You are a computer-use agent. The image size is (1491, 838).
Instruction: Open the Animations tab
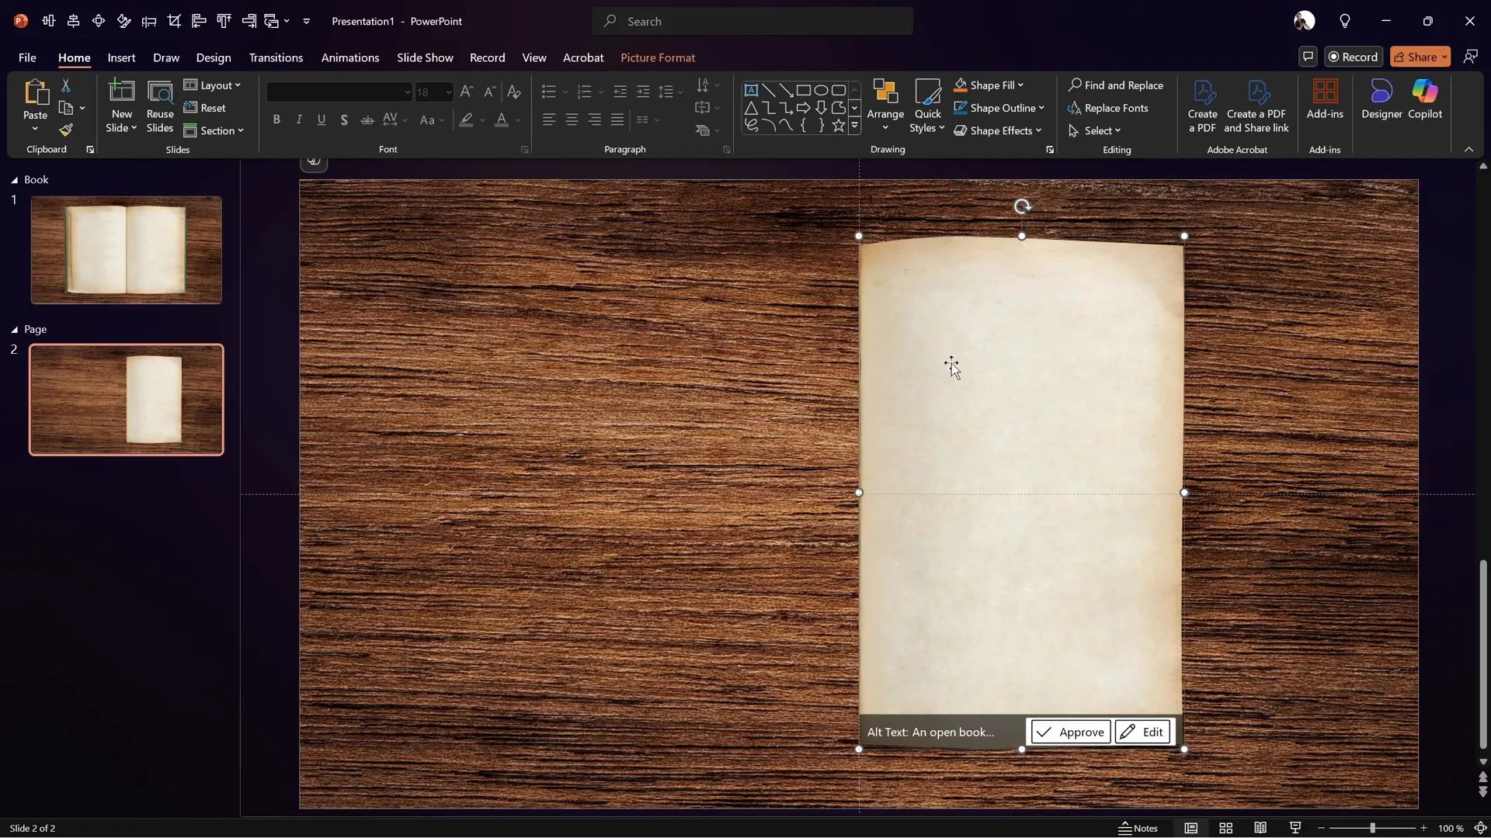(350, 57)
